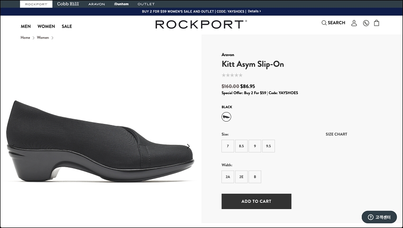Click the Kitt Asym Slip-On title
This screenshot has width=403, height=228.
[x=253, y=64]
